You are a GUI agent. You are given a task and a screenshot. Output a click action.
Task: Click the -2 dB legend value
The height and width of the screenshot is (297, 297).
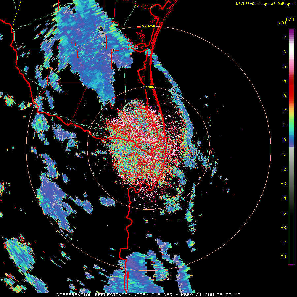283,169
